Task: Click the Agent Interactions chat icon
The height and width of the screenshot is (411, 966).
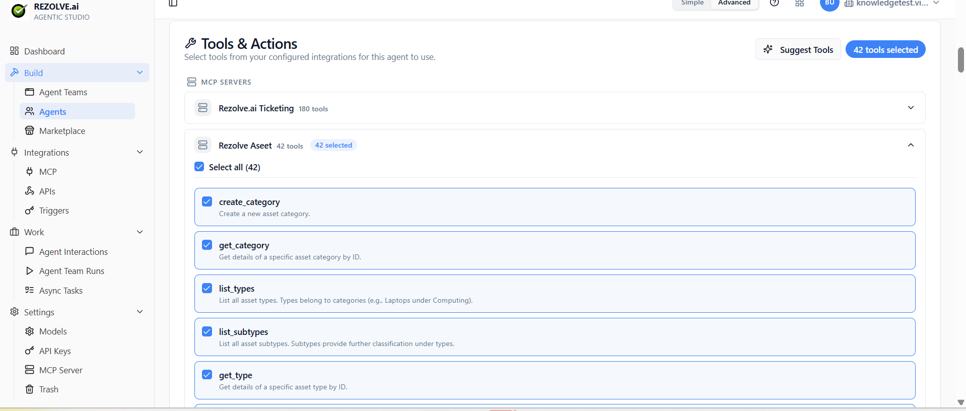Action: [x=30, y=251]
